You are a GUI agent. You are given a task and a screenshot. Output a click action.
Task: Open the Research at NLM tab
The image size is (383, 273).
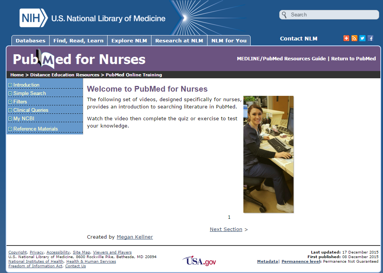(x=179, y=40)
